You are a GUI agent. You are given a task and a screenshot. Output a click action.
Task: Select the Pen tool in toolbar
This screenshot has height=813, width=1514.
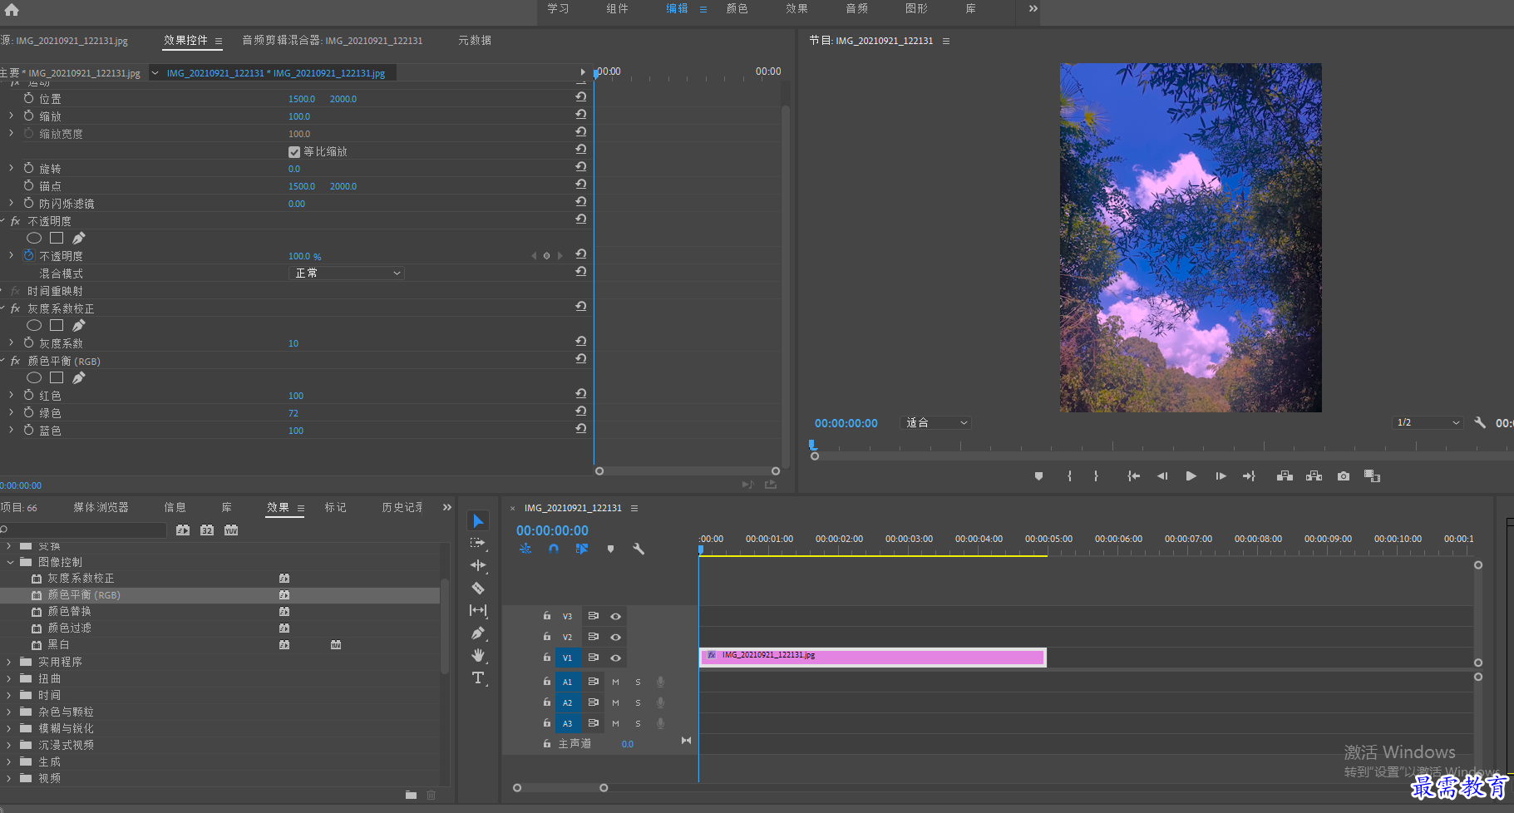[x=478, y=633]
